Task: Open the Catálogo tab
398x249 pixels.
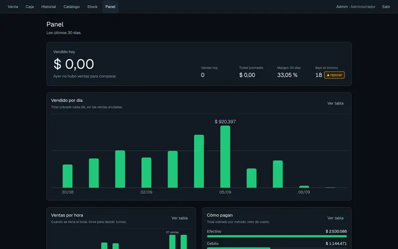Action: pyautogui.click(x=71, y=6)
